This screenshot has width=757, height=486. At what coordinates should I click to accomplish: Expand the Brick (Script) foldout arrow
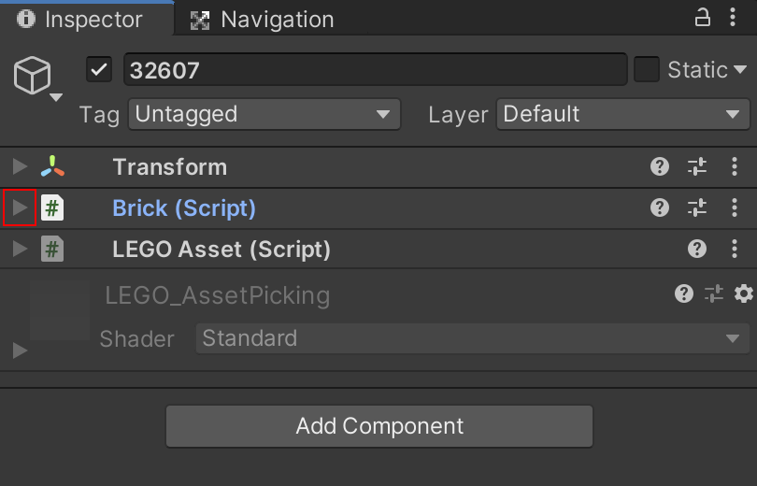20,208
